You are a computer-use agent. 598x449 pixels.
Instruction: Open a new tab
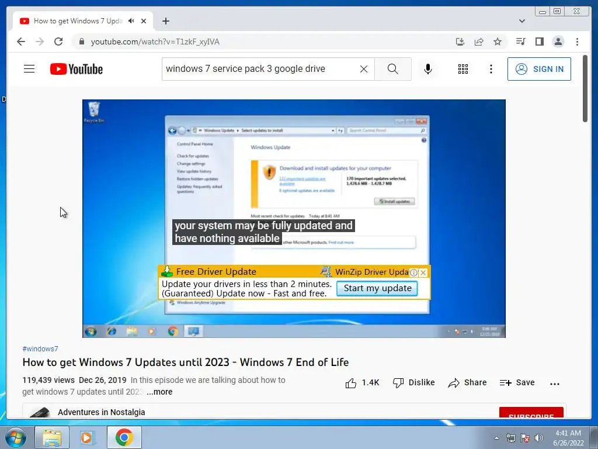click(x=165, y=21)
